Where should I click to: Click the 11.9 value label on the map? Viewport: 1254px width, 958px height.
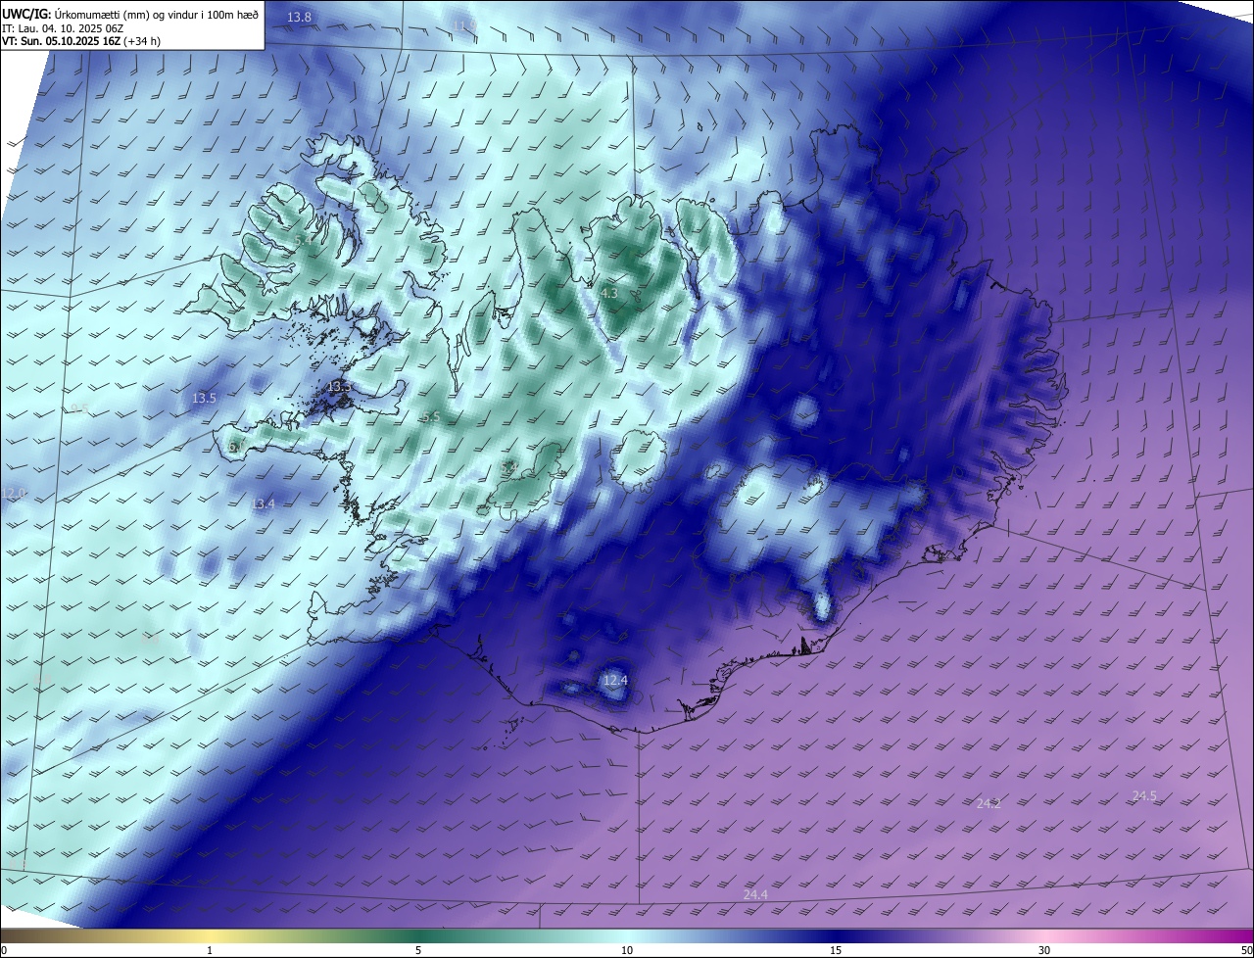pyautogui.click(x=464, y=24)
